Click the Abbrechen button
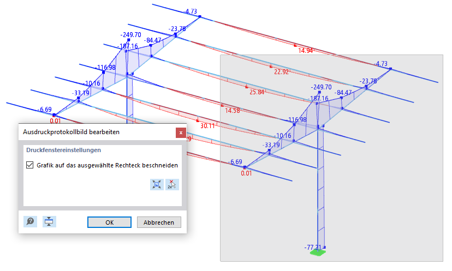Screen dimensions: 452x271 tap(159, 222)
